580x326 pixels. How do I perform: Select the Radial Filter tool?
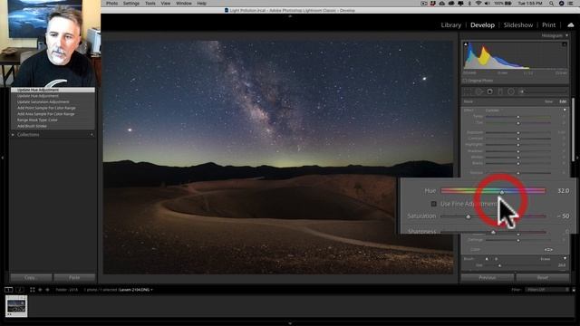click(511, 91)
